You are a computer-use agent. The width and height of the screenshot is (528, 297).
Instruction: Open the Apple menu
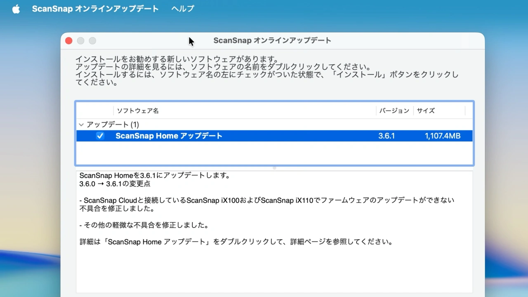(16, 8)
